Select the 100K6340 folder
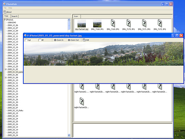Viewport: 185px width, 139px height. pyautogui.click(x=12, y=23)
